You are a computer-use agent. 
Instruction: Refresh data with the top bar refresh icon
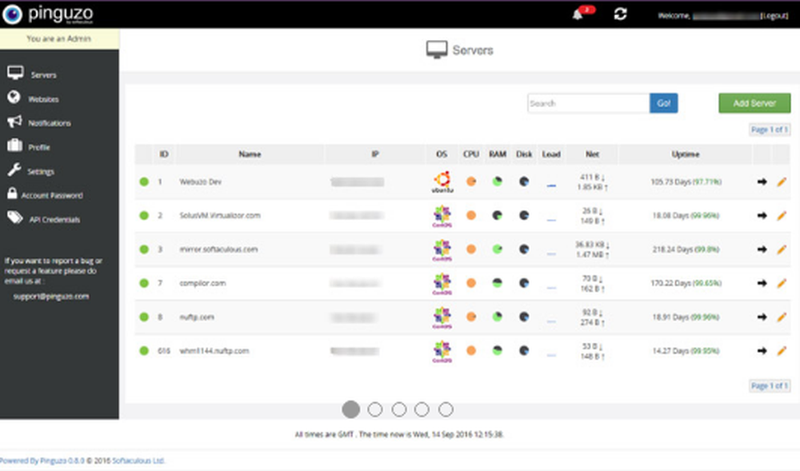coord(620,14)
